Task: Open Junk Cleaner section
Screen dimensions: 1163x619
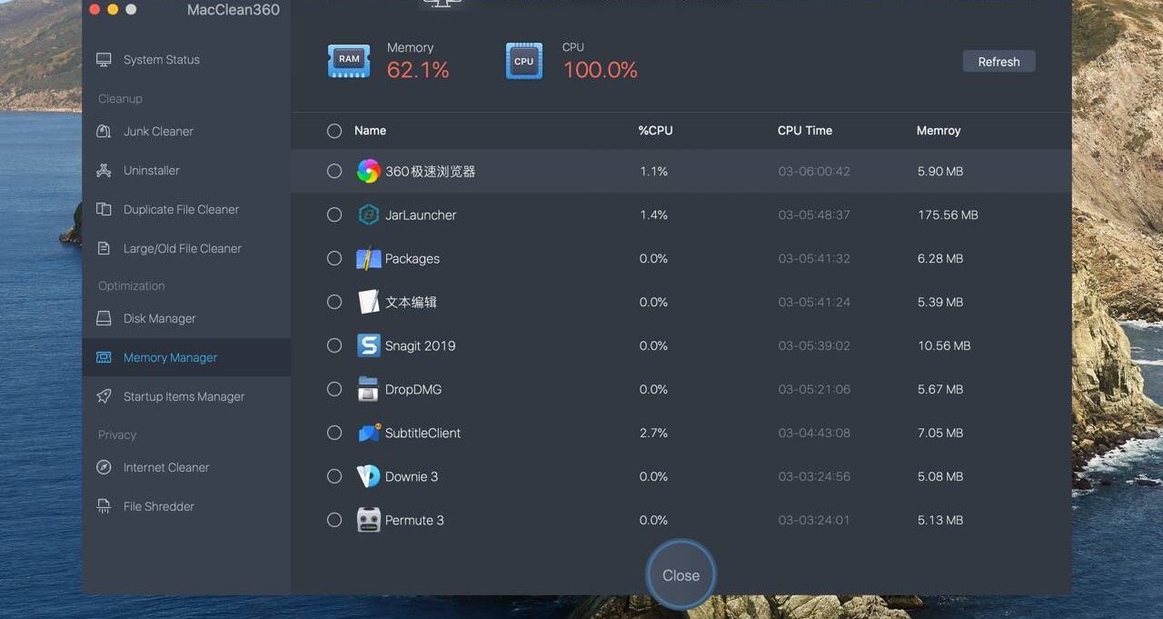Action: click(158, 132)
